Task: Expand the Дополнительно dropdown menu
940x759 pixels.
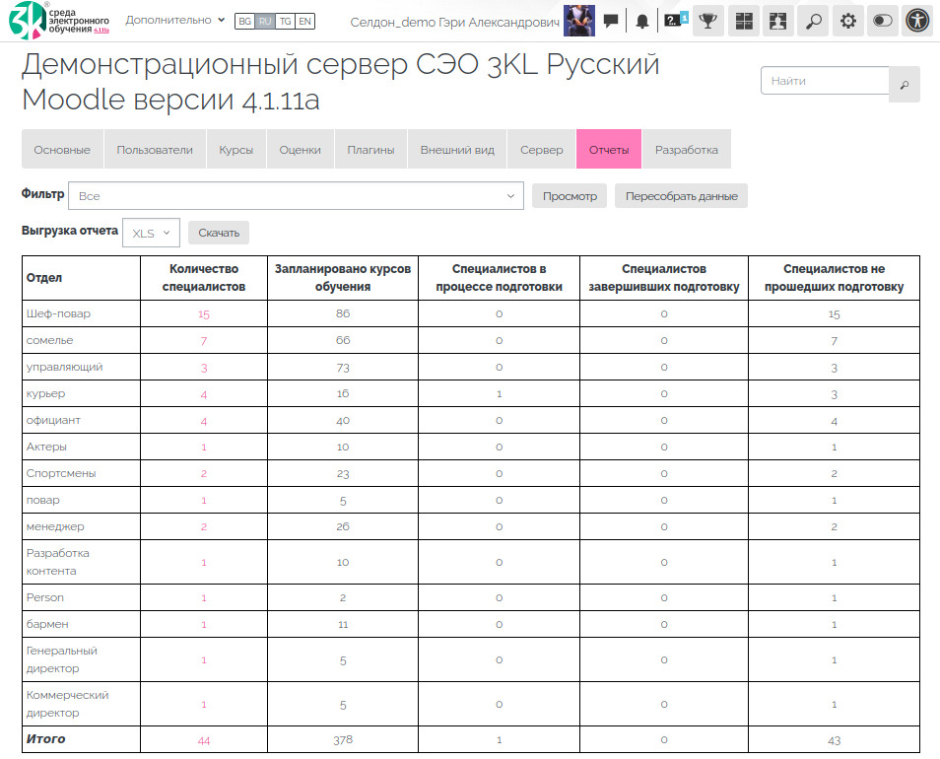Action: pos(174,20)
